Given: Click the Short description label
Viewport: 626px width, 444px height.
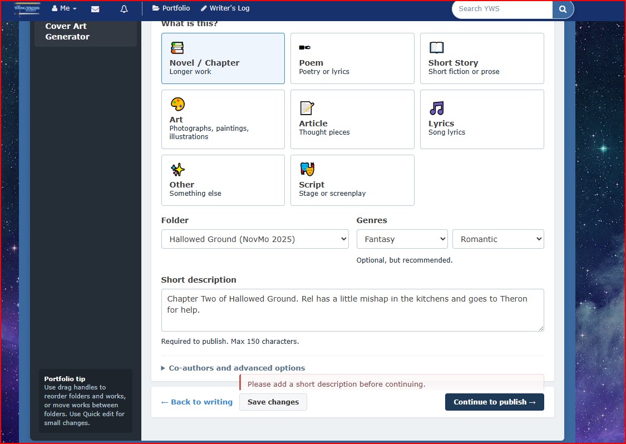Looking at the screenshot, I should pyautogui.click(x=199, y=280).
